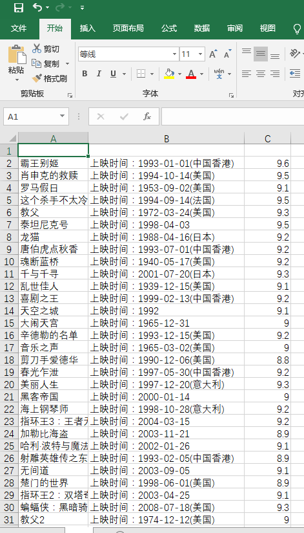Click the middle align icon
304x533 pixels.
[261, 54]
